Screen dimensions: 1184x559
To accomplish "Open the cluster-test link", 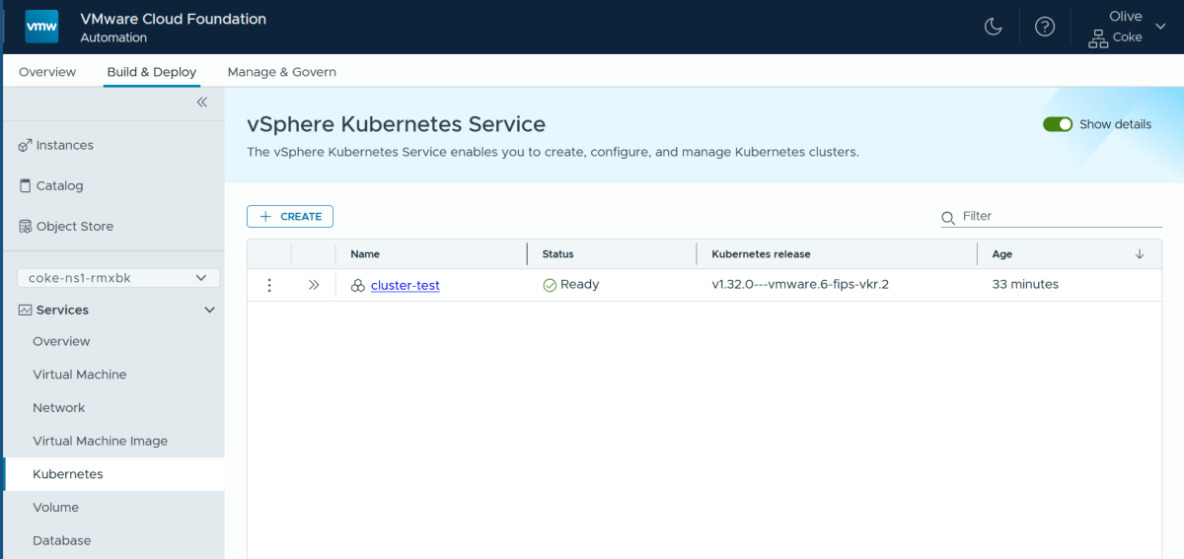I will coord(405,286).
